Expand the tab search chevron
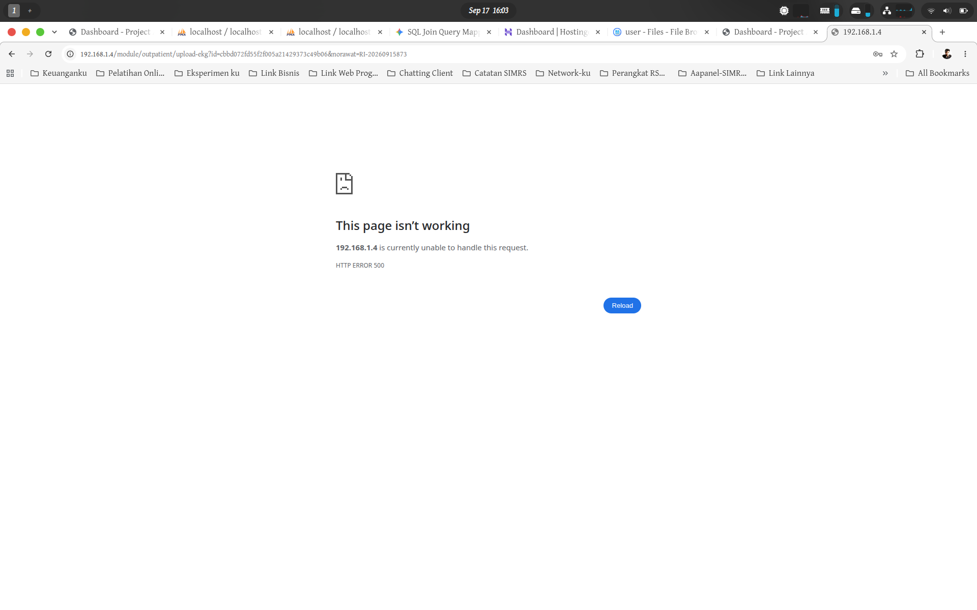Image resolution: width=977 pixels, height=610 pixels. [x=54, y=32]
